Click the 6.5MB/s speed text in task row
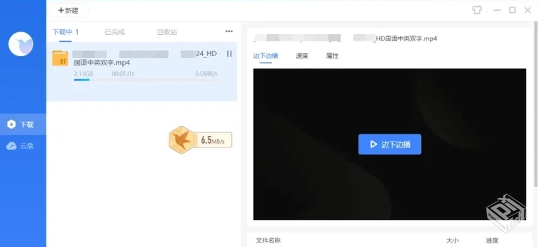 pos(206,74)
